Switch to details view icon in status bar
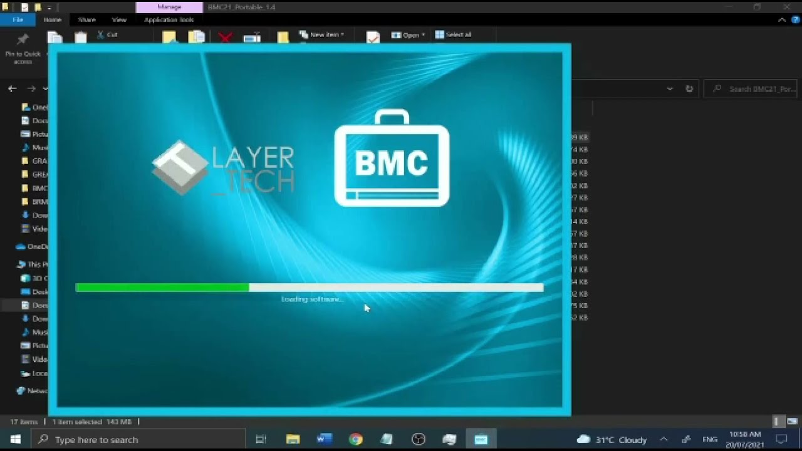The width and height of the screenshot is (802, 451). 777,422
